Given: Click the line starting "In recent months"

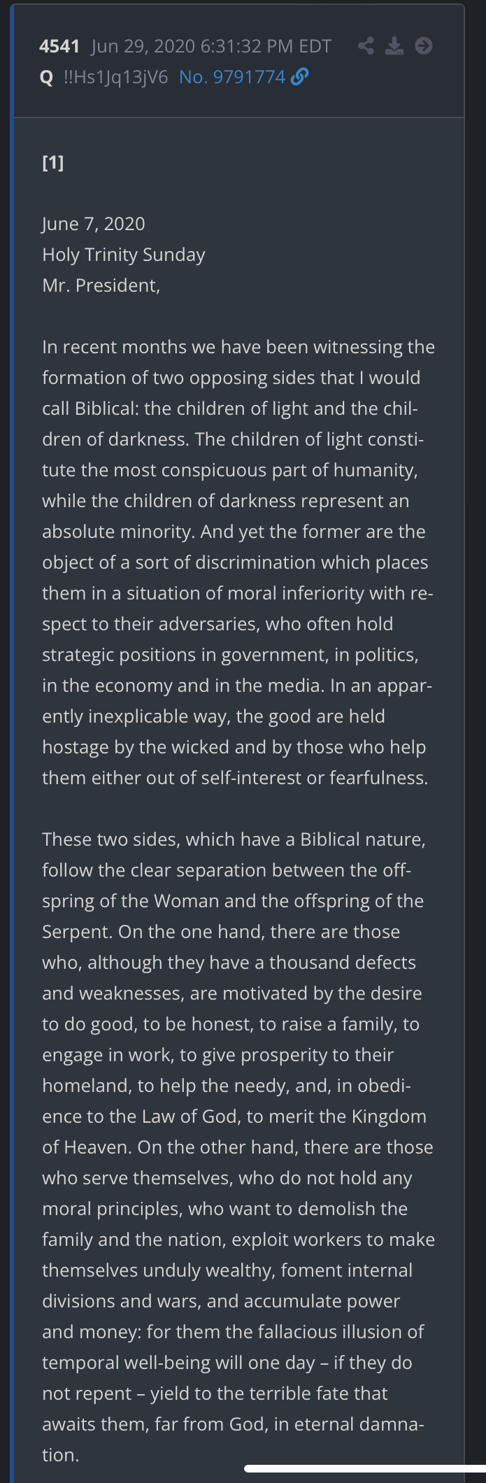Looking at the screenshot, I should [x=238, y=347].
